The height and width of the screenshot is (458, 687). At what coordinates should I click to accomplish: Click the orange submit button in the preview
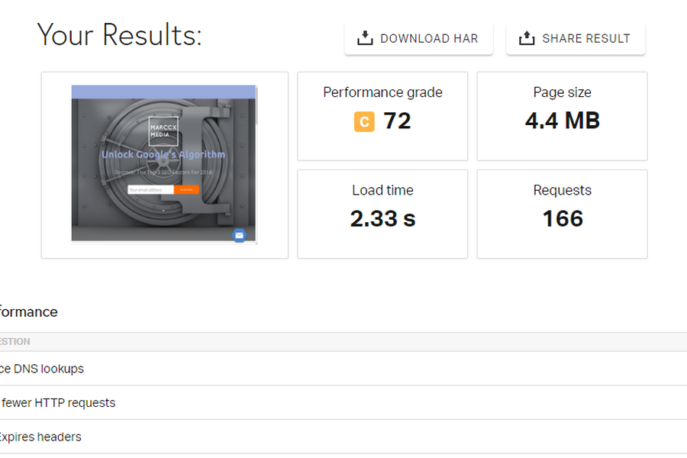click(186, 189)
